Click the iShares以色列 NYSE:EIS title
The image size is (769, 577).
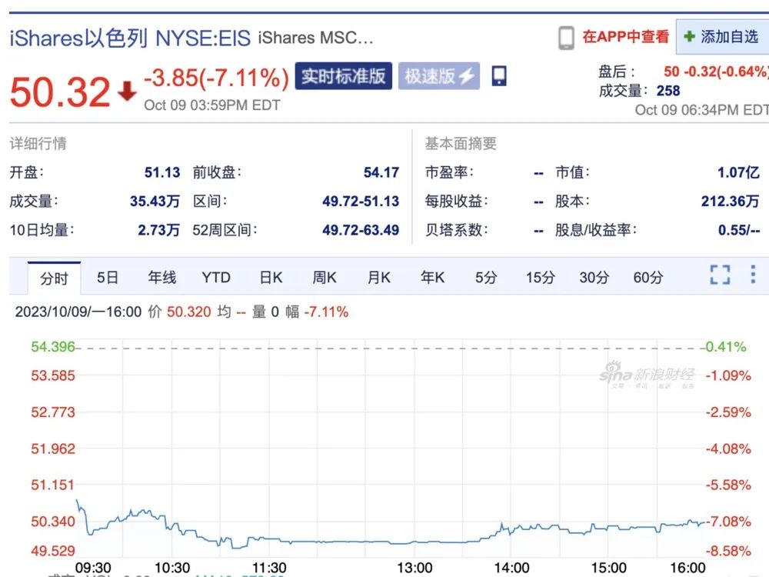[130, 38]
